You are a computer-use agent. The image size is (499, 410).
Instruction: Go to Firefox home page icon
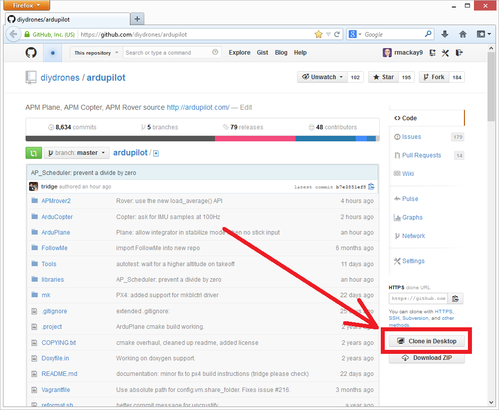tap(462, 35)
